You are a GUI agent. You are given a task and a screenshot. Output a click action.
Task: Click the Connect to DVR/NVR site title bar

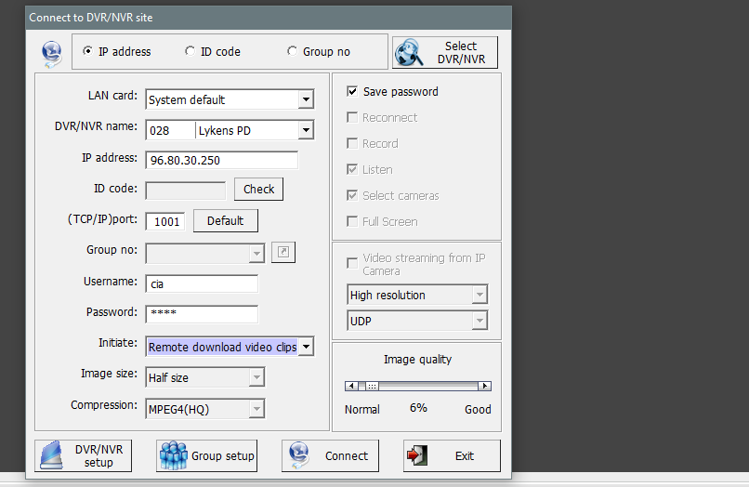[x=269, y=18]
